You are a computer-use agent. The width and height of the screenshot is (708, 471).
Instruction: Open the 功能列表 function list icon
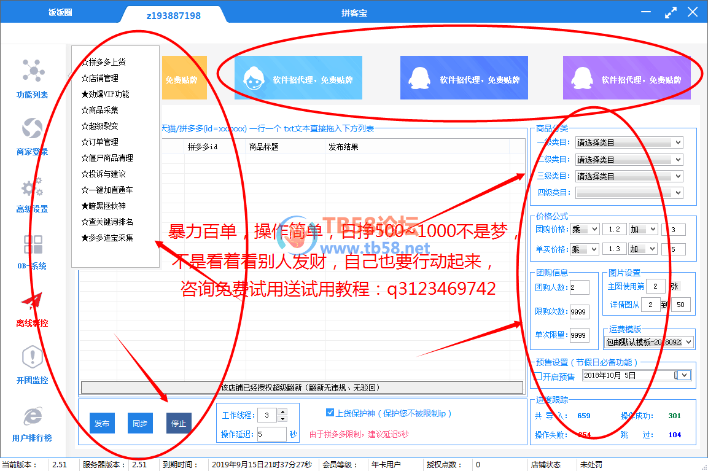click(x=33, y=71)
